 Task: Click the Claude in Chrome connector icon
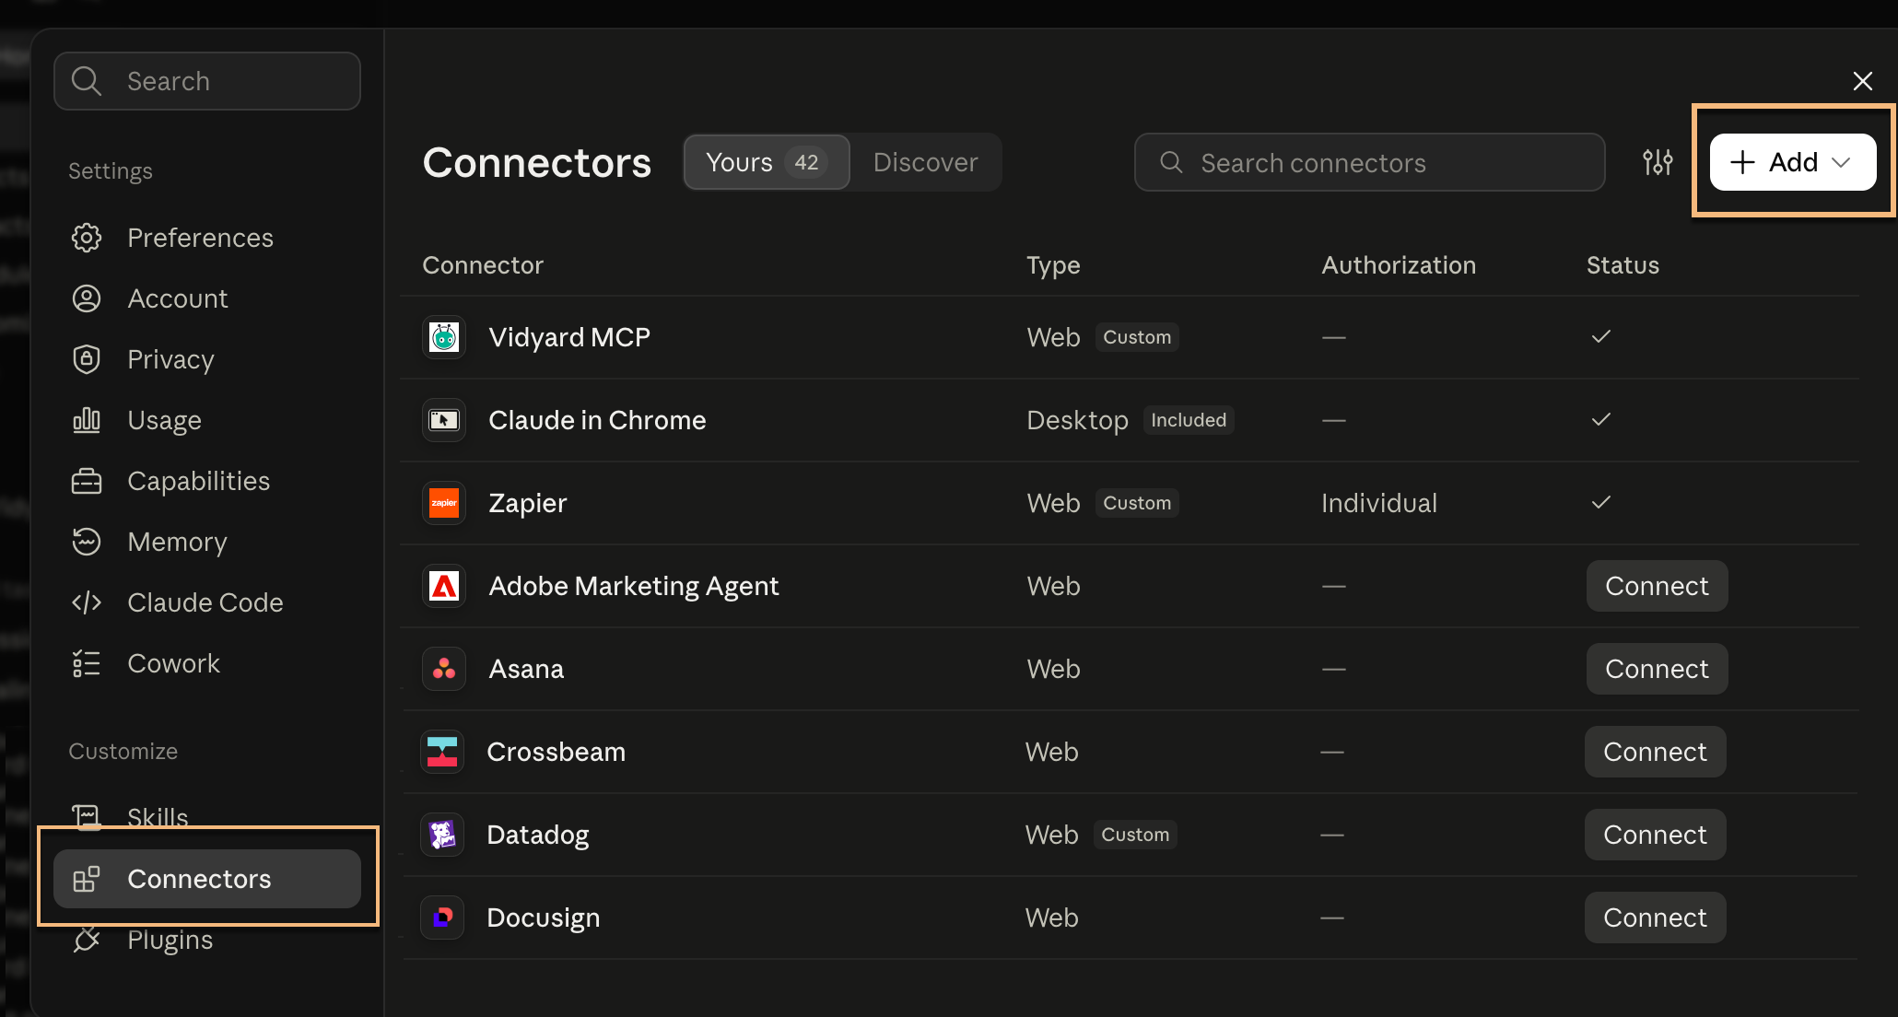444,420
